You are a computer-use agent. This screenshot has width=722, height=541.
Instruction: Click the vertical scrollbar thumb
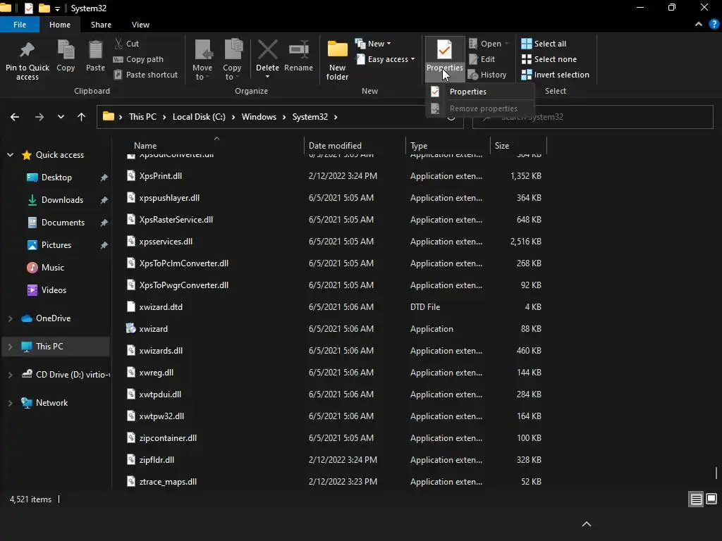[716, 473]
